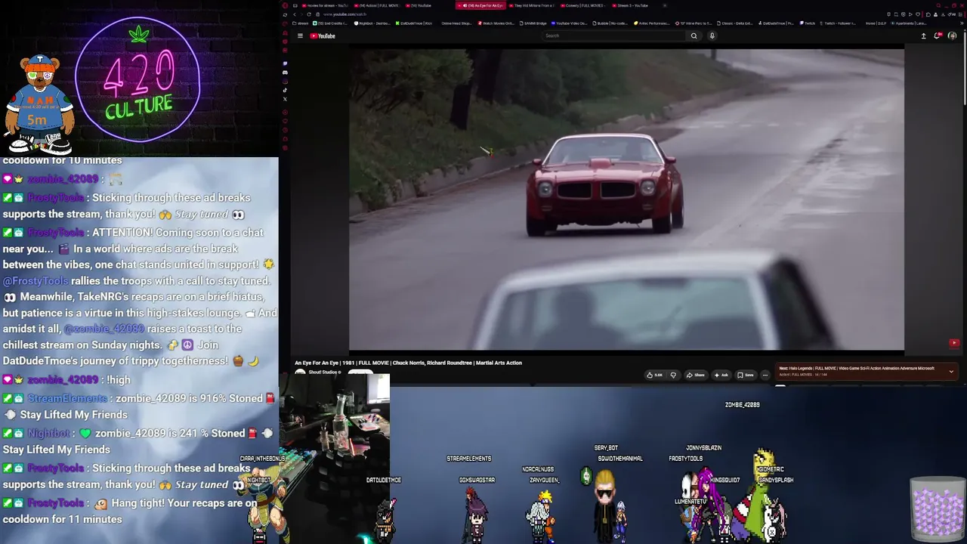Click the Ask button under the video
This screenshot has height=544, width=967.
(x=721, y=375)
